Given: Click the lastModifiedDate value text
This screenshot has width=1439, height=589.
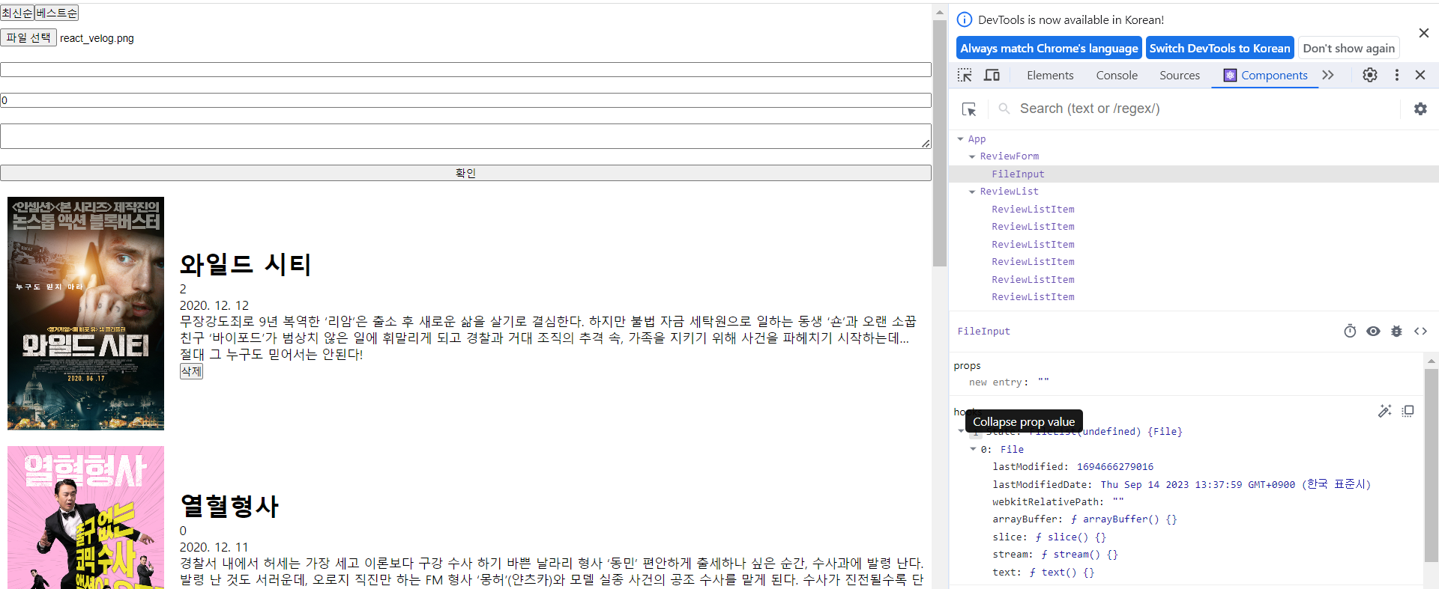Looking at the screenshot, I should [x=1235, y=484].
